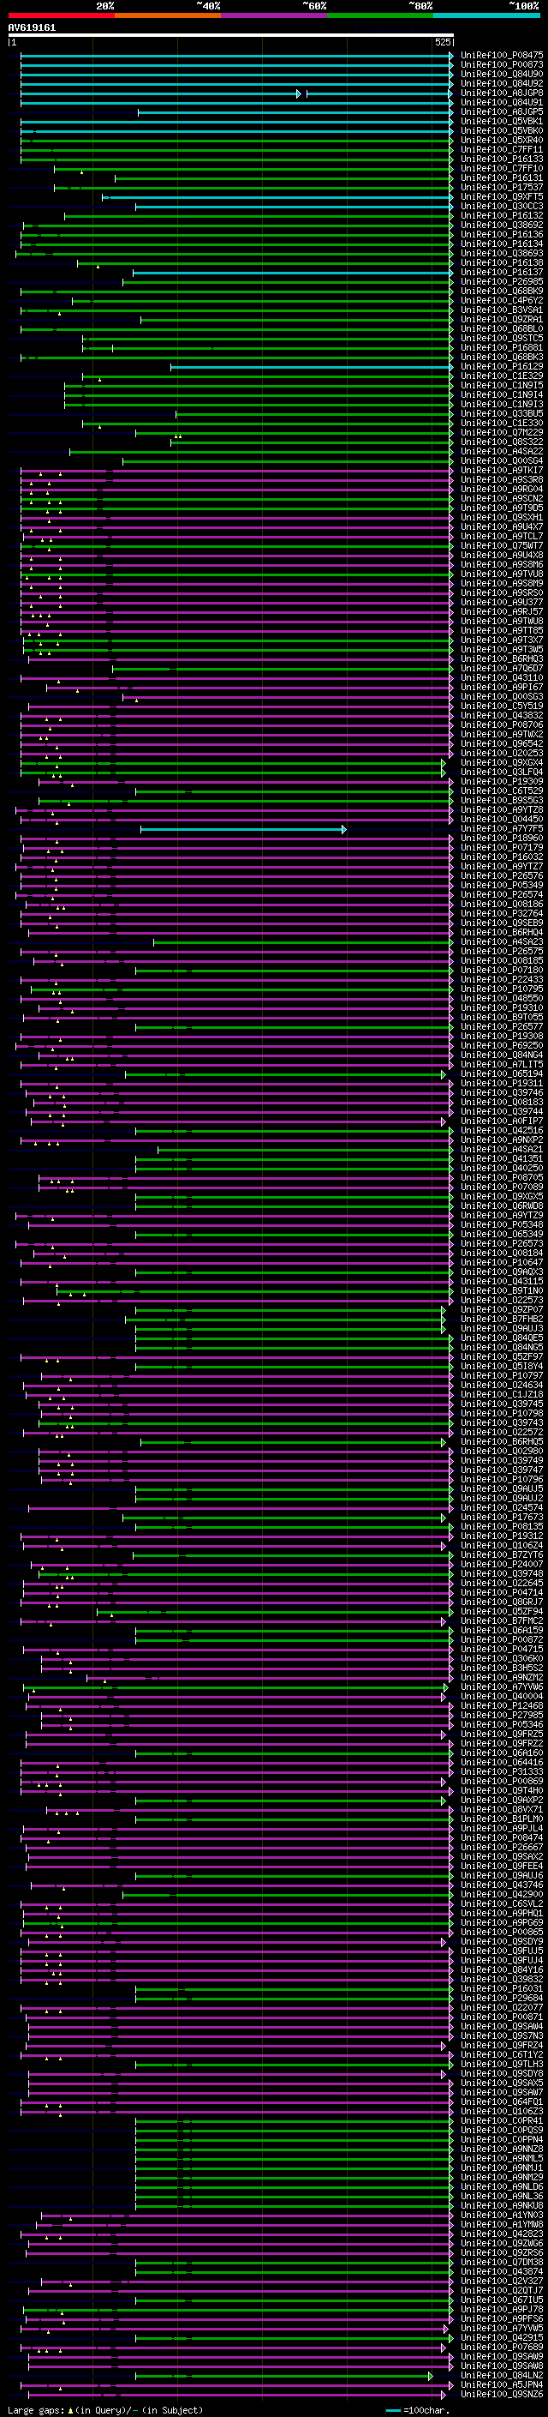Click the short cyan alignment bar of A7Y7F5
Image resolution: width=548 pixels, height=2417 pixels.
tap(243, 828)
